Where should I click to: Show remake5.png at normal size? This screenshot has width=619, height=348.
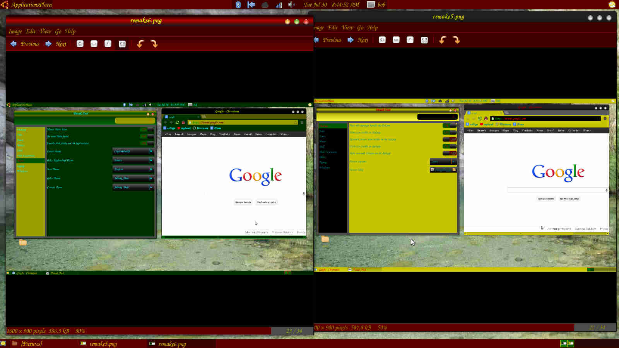[x=410, y=40]
